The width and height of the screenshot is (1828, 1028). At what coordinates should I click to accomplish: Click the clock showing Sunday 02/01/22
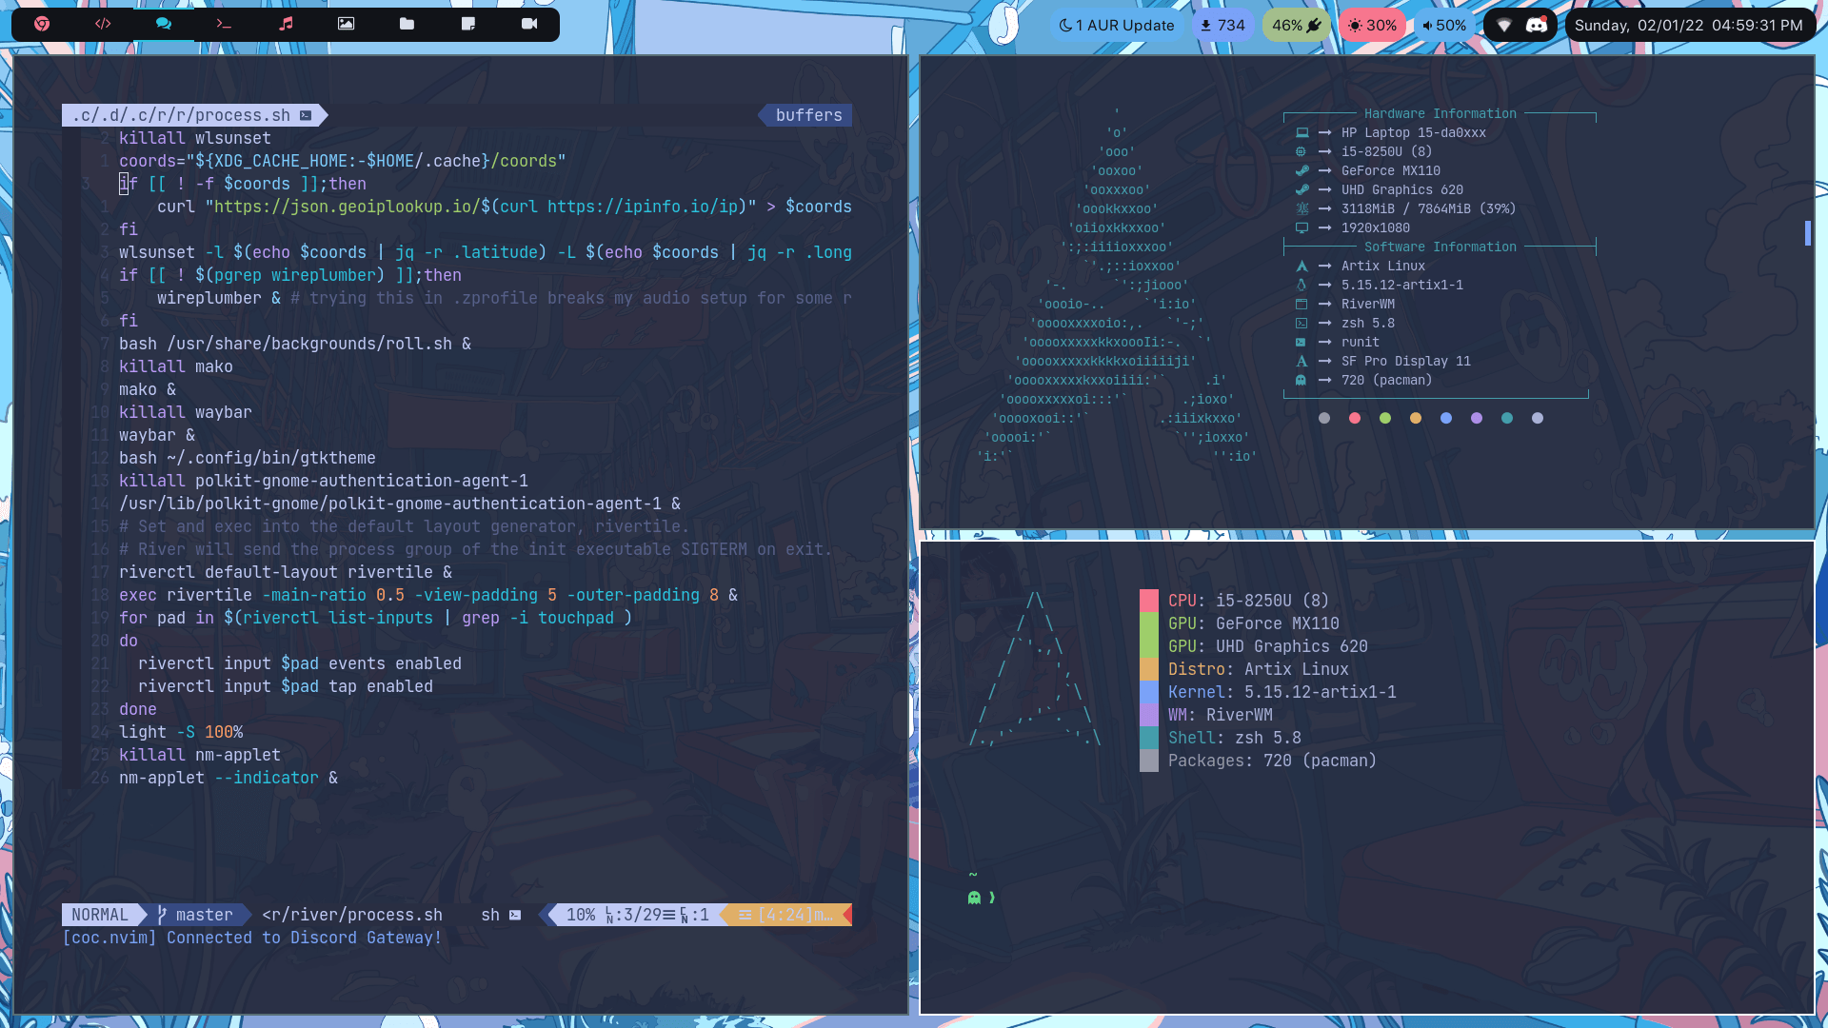click(x=1688, y=25)
